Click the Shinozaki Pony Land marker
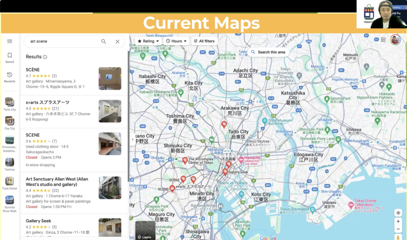This screenshot has width=407, height=240. coord(338,139)
